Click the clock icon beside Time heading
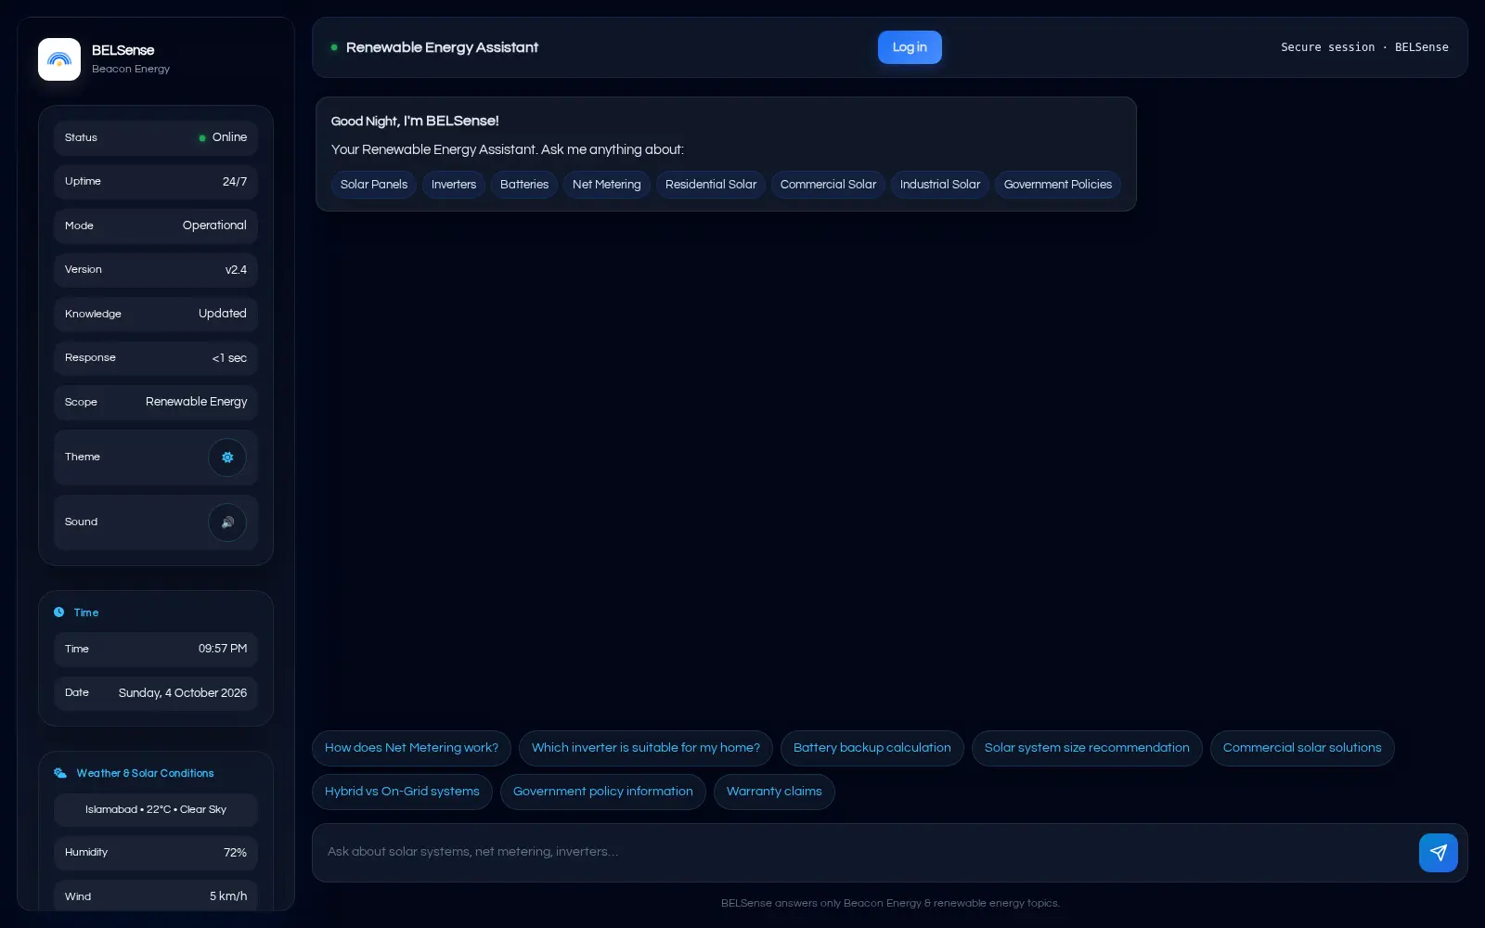This screenshot has width=1485, height=928. [x=59, y=612]
